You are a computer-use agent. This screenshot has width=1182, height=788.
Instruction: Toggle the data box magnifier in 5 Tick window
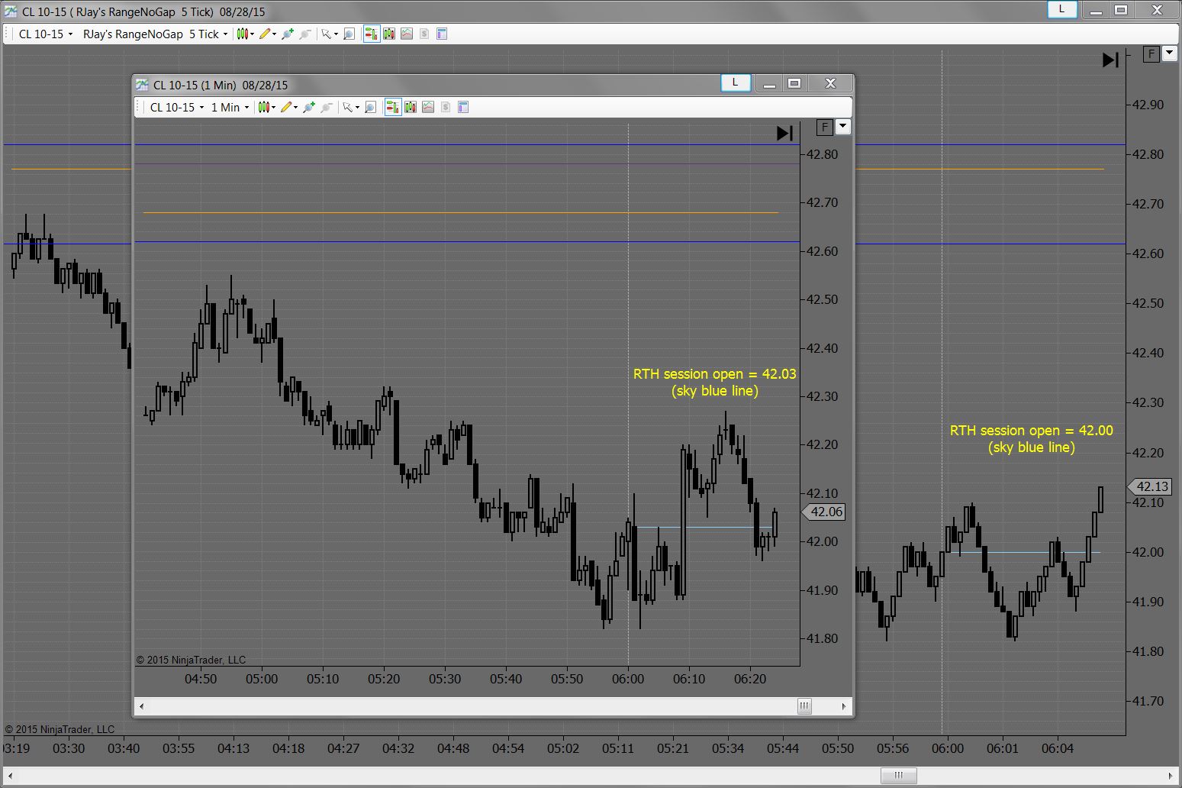349,34
